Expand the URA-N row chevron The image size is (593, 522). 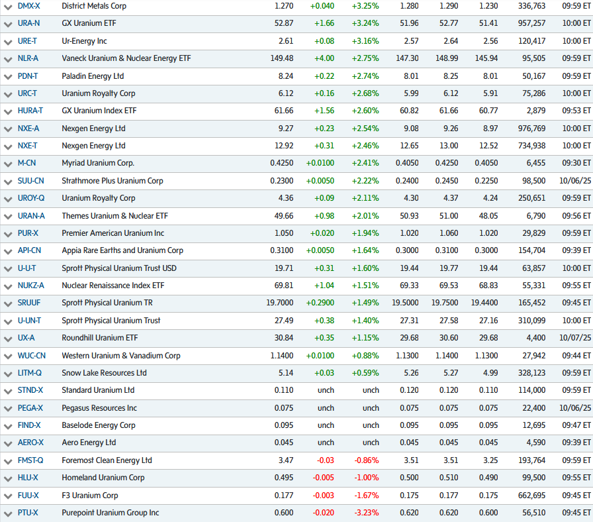8,23
